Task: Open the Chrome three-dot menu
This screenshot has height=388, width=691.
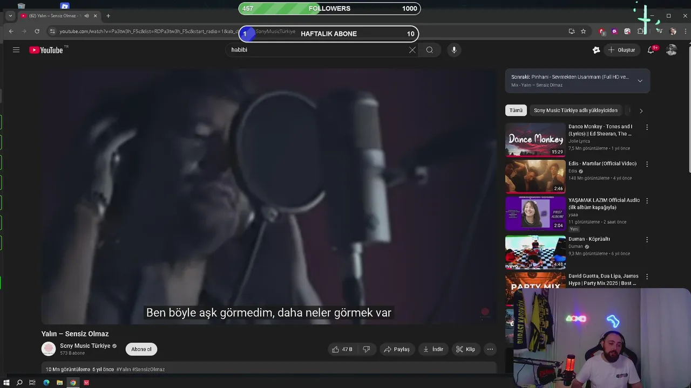Action: point(686,31)
